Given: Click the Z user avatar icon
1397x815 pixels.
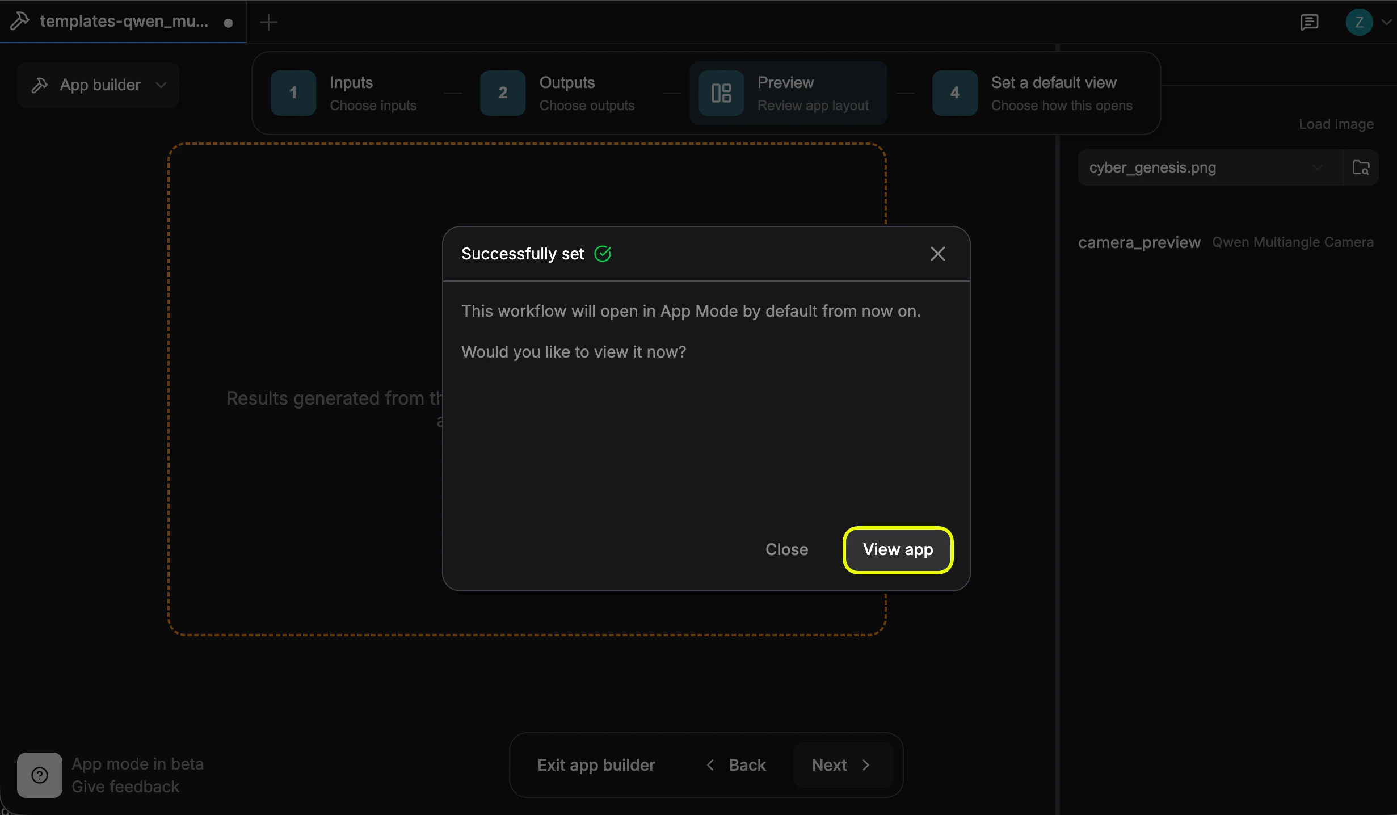Looking at the screenshot, I should pos(1360,22).
